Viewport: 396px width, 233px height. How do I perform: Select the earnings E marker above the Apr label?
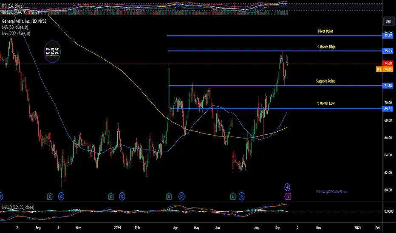tap(169, 196)
